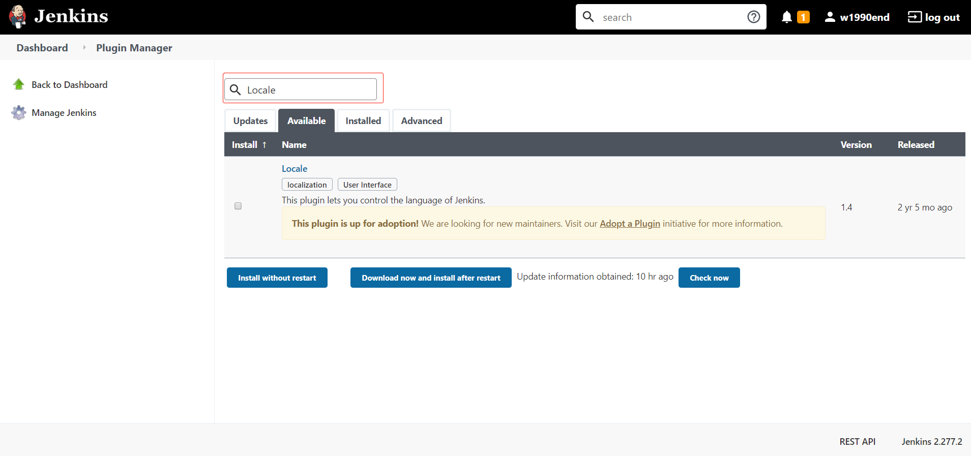Go to Dashboard breadcrumb
The height and width of the screenshot is (456, 971).
click(x=42, y=48)
